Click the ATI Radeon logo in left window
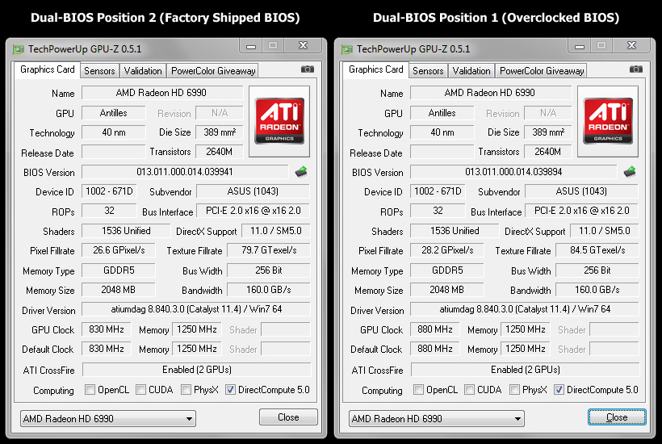 coord(279,121)
